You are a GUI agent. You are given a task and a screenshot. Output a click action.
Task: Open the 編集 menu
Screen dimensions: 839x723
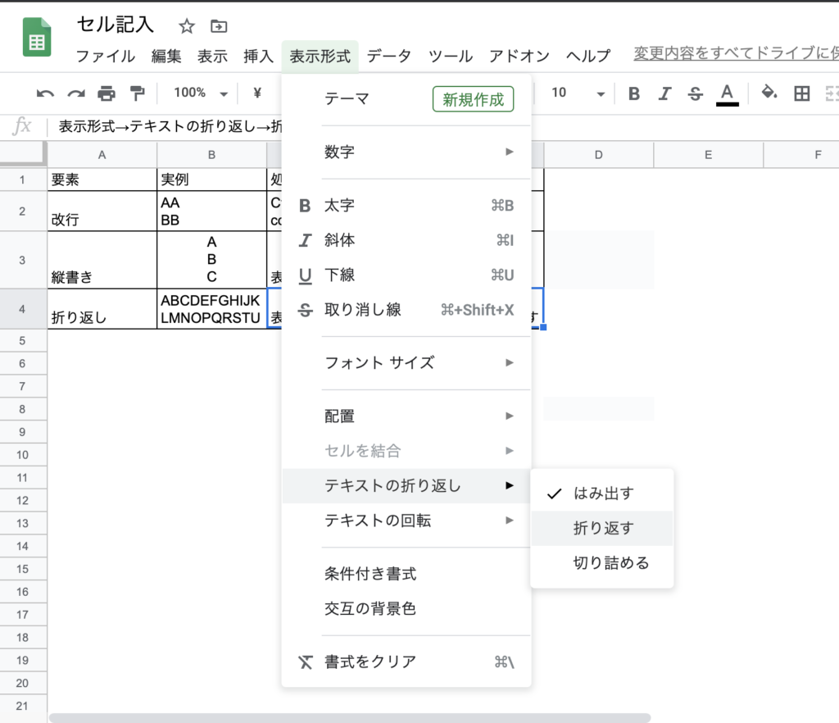[166, 56]
